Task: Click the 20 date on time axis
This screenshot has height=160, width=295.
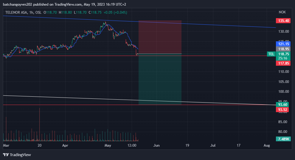Action: pos(39,145)
